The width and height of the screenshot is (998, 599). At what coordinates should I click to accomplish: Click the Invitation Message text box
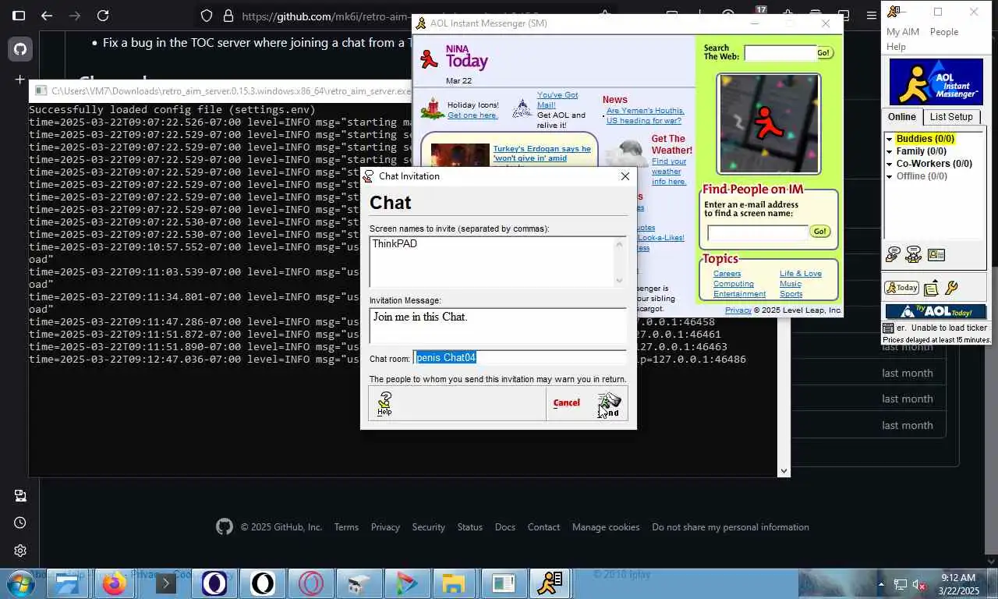click(x=497, y=325)
